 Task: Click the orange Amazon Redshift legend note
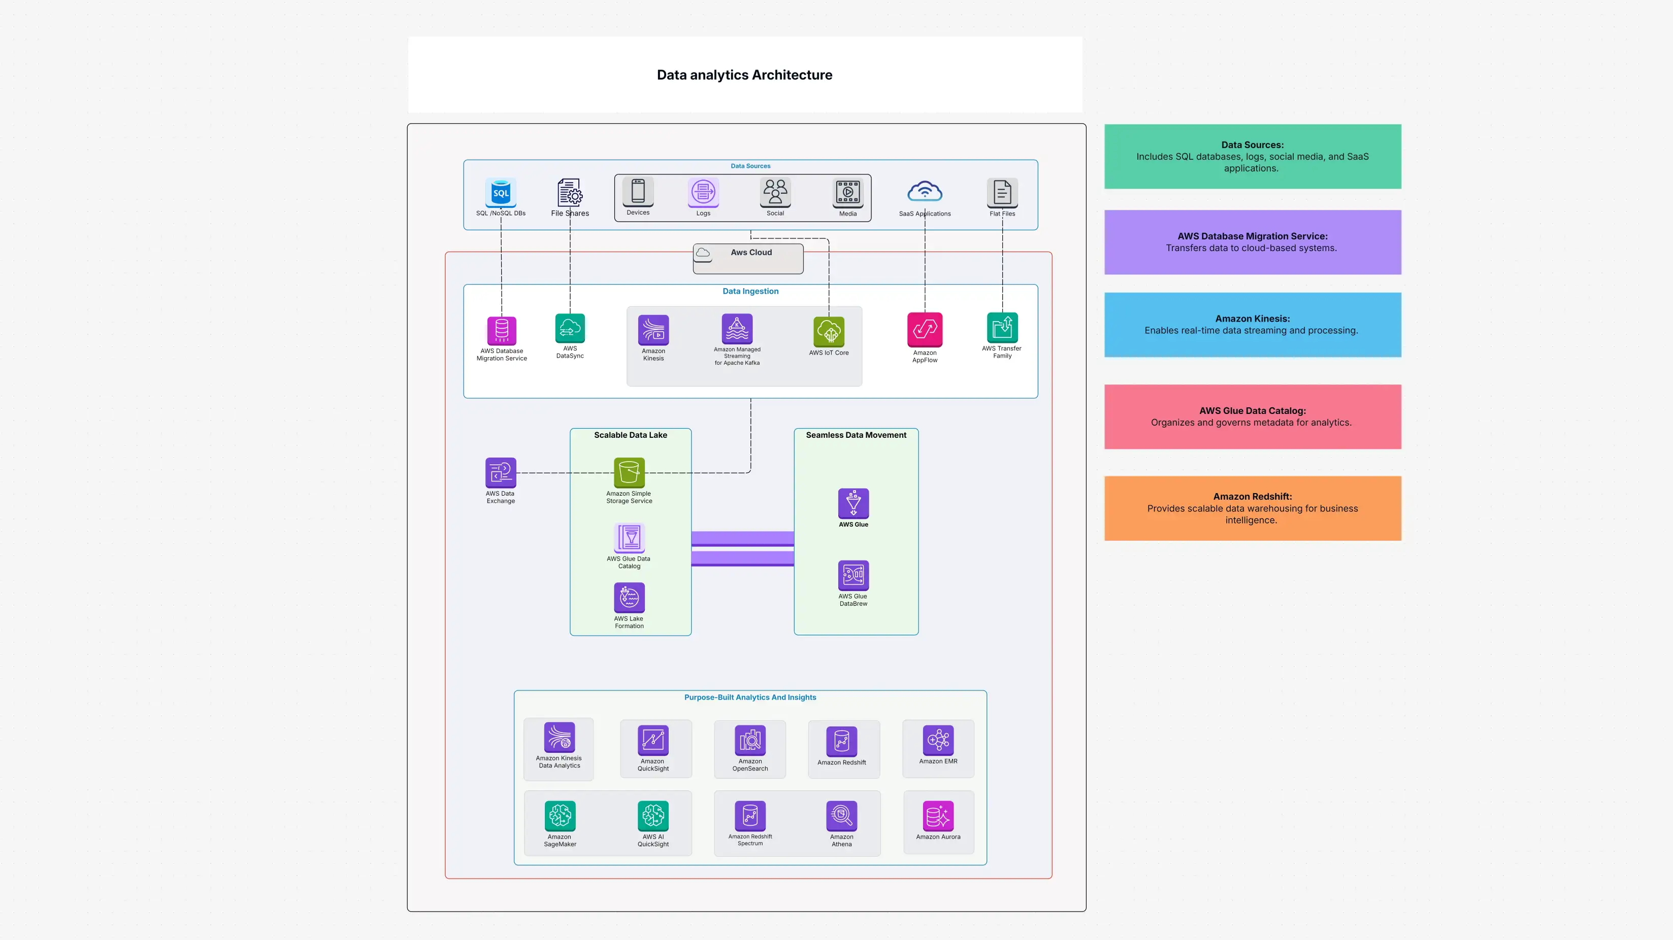[1252, 508]
